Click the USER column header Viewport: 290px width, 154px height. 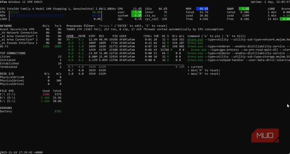[x=123, y=36]
